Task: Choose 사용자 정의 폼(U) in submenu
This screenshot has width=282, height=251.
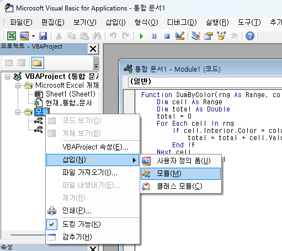Action: click(181, 161)
